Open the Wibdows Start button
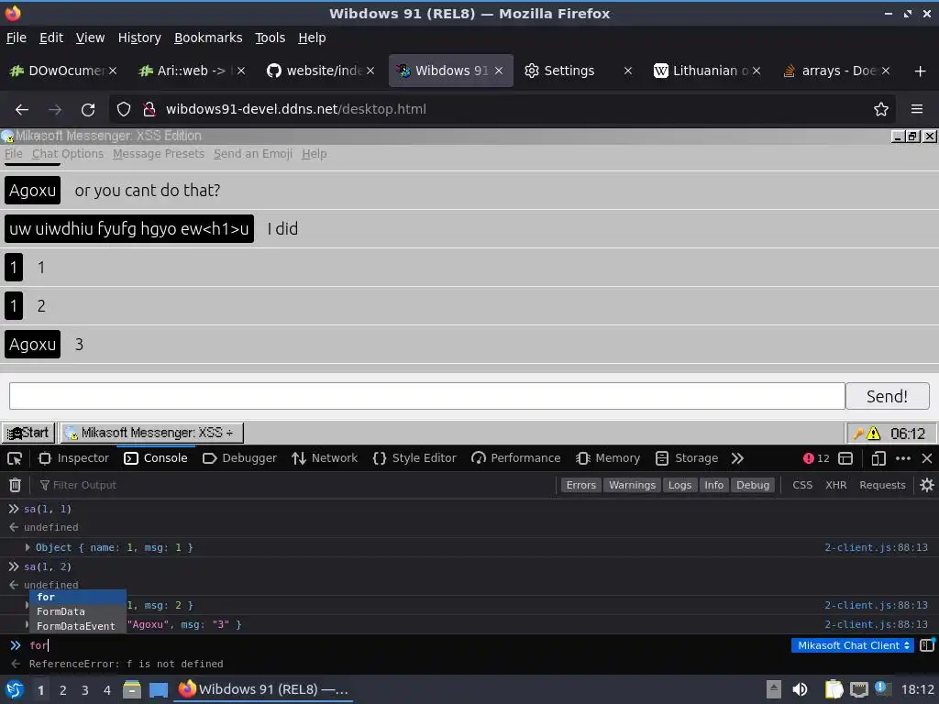939x704 pixels. tap(28, 433)
